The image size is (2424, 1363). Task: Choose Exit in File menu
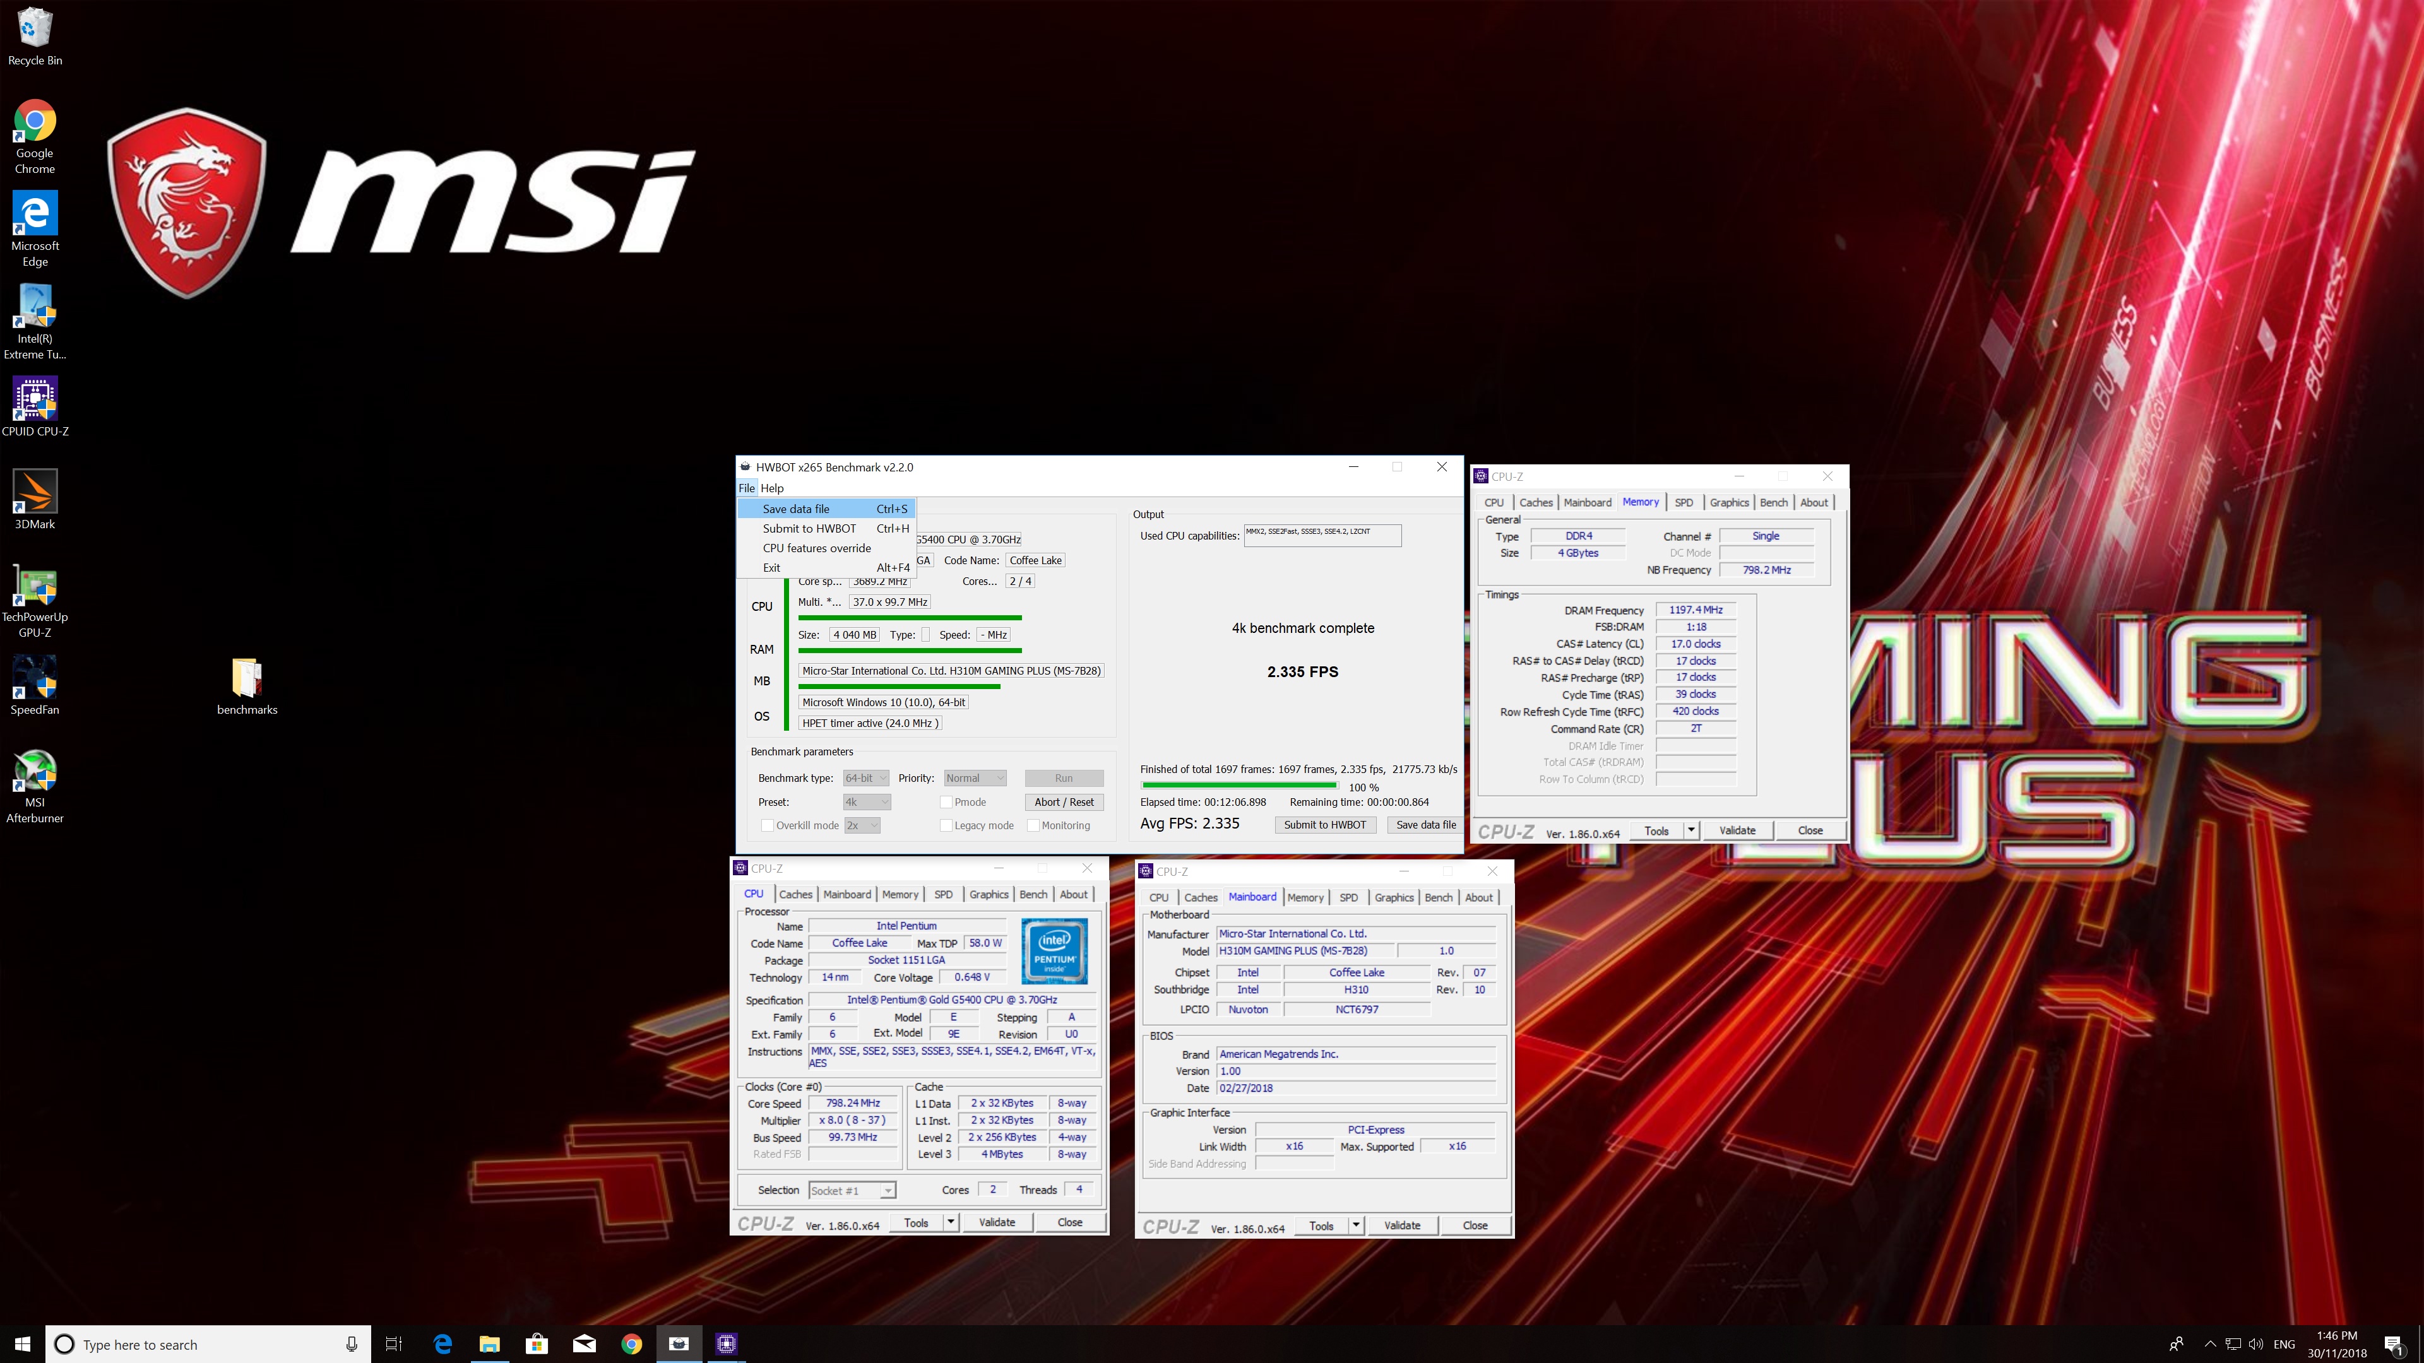pyautogui.click(x=825, y=568)
